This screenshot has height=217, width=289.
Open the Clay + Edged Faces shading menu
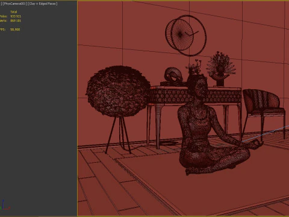coord(43,4)
